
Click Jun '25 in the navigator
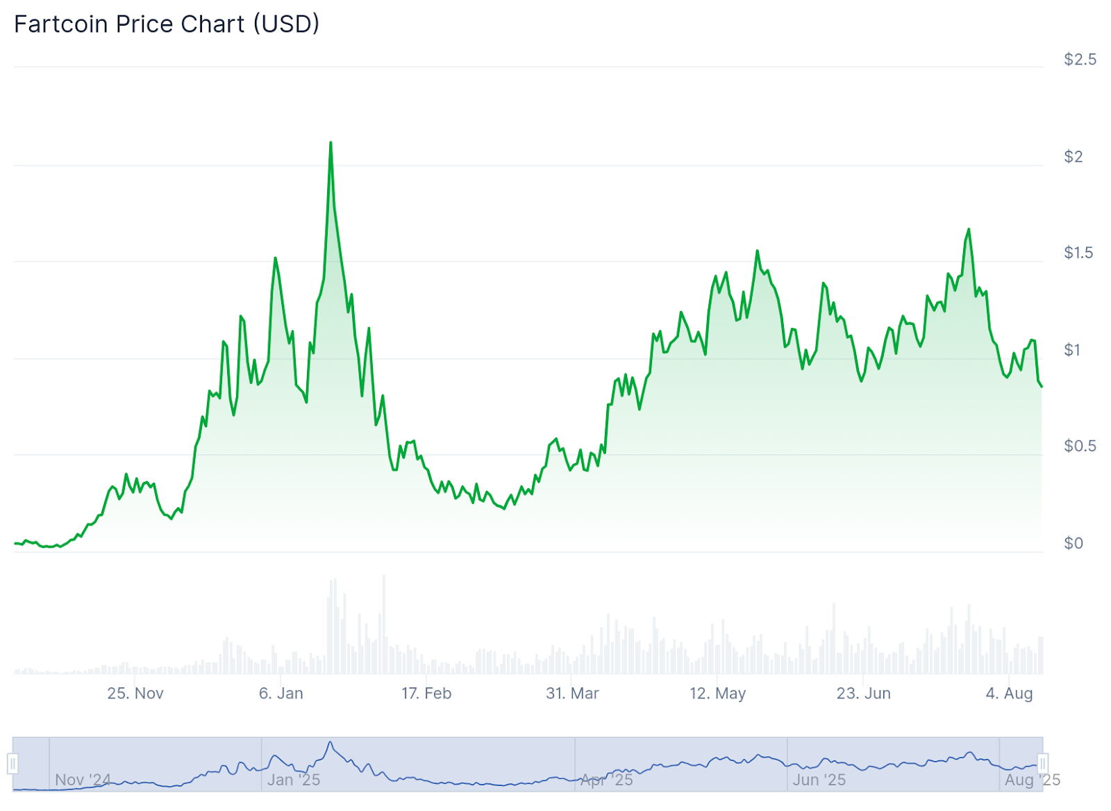[x=819, y=780]
